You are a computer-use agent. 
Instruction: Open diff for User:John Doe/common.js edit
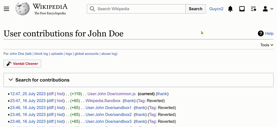tap(51, 94)
